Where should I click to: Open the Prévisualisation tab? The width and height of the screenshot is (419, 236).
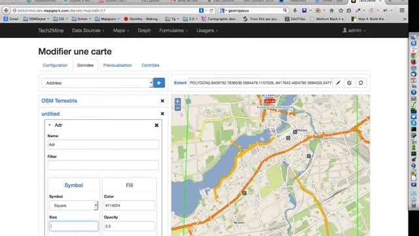(x=117, y=66)
